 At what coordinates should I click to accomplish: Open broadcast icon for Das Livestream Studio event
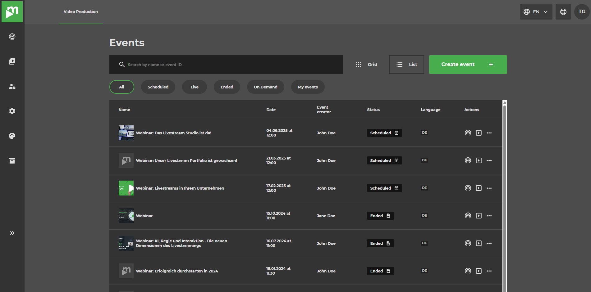[468, 133]
